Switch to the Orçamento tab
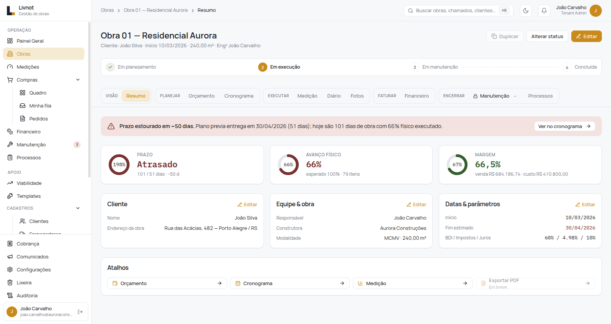The image size is (611, 324). coord(202,96)
